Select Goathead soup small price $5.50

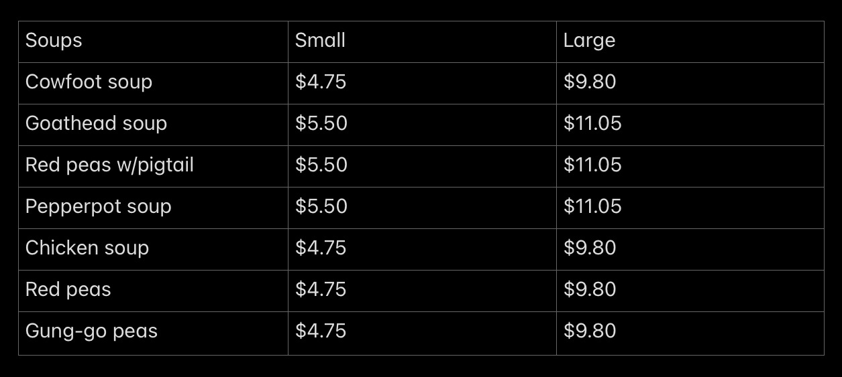[x=422, y=125]
